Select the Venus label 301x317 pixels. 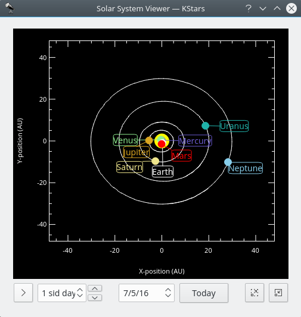pyautogui.click(x=125, y=140)
